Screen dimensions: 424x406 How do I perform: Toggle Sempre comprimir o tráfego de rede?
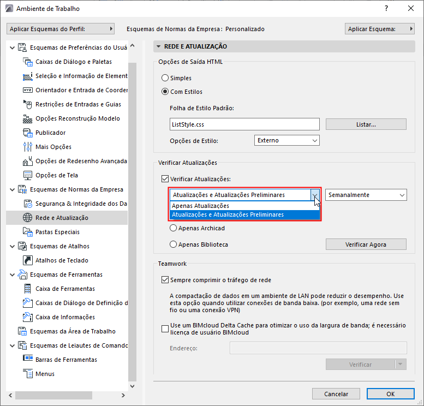[x=165, y=280]
